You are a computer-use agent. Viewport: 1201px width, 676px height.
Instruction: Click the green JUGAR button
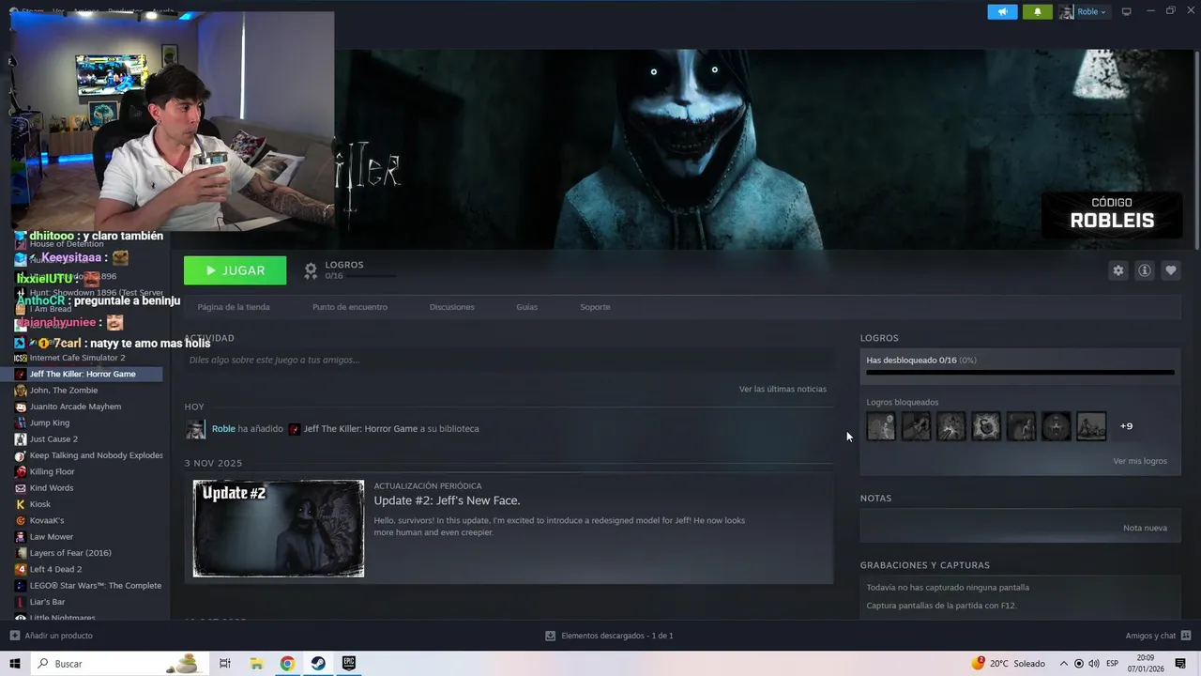click(235, 270)
